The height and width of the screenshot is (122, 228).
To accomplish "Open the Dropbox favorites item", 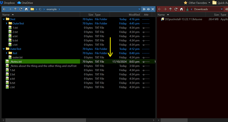I will pos(7,3).
